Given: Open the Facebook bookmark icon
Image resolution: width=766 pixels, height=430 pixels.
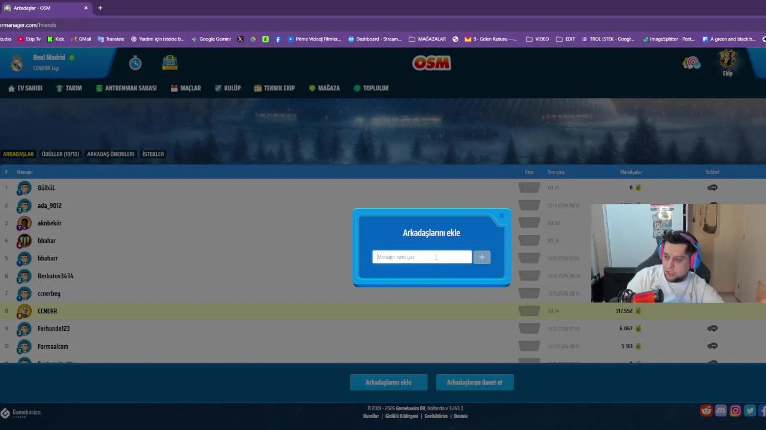Looking at the screenshot, I should [x=278, y=39].
